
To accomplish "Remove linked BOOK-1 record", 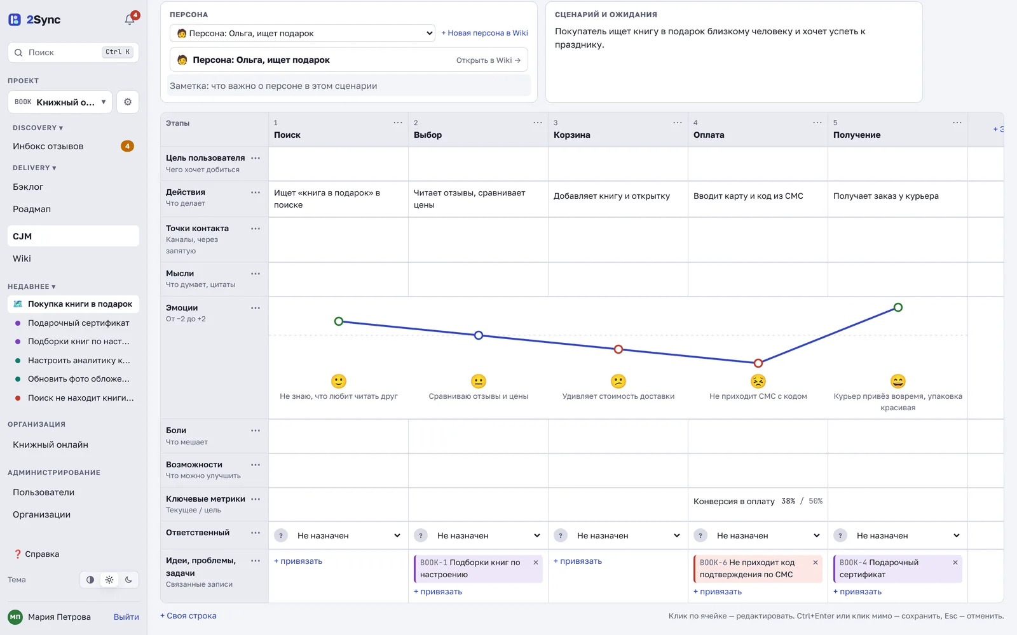I will (x=536, y=563).
